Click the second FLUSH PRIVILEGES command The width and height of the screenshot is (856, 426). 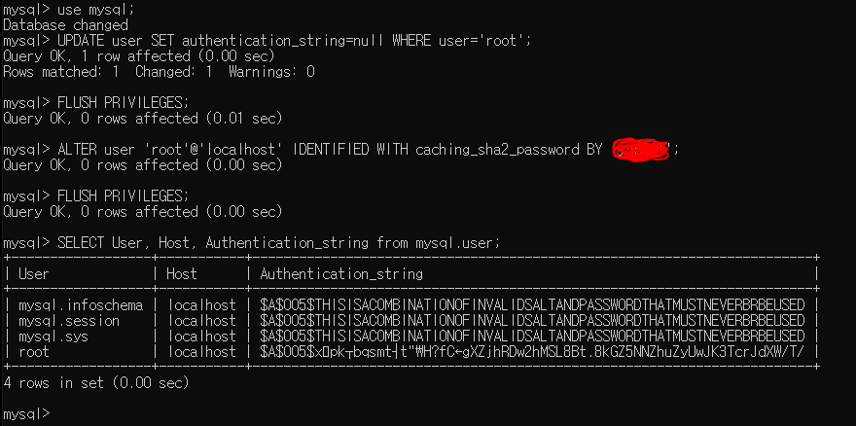pos(96,196)
